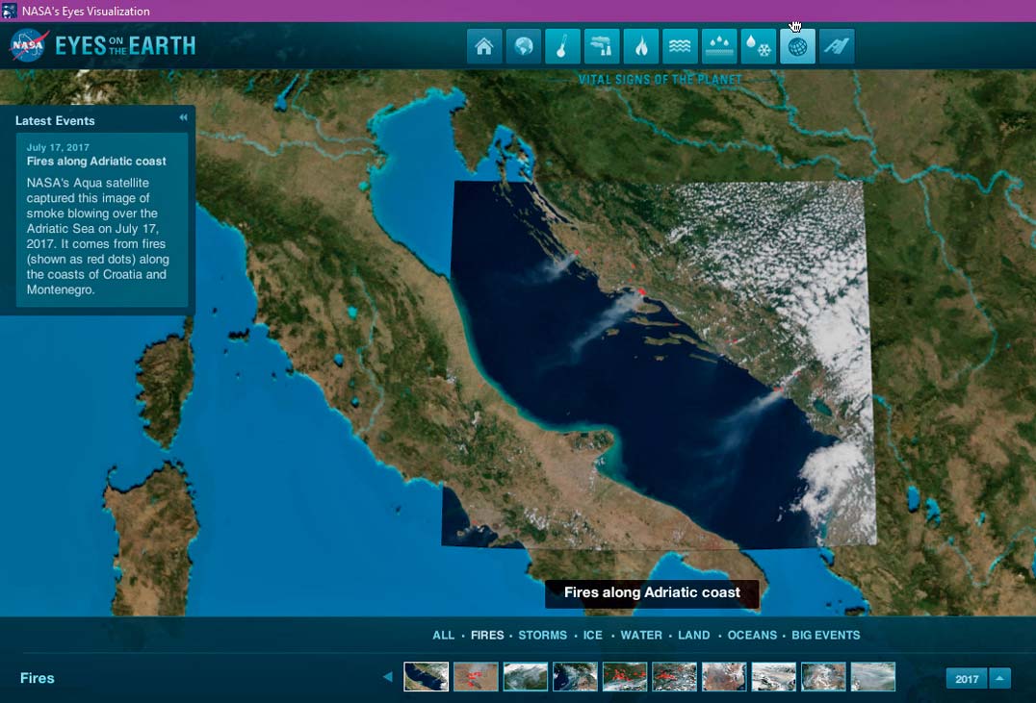This screenshot has height=703, width=1036.
Task: Click the NASA logo
Action: click(28, 45)
